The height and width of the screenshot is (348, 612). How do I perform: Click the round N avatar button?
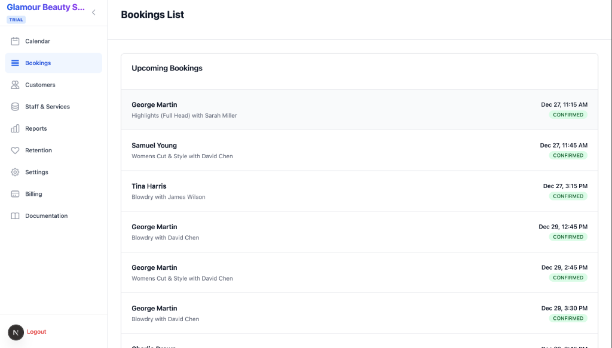16,332
